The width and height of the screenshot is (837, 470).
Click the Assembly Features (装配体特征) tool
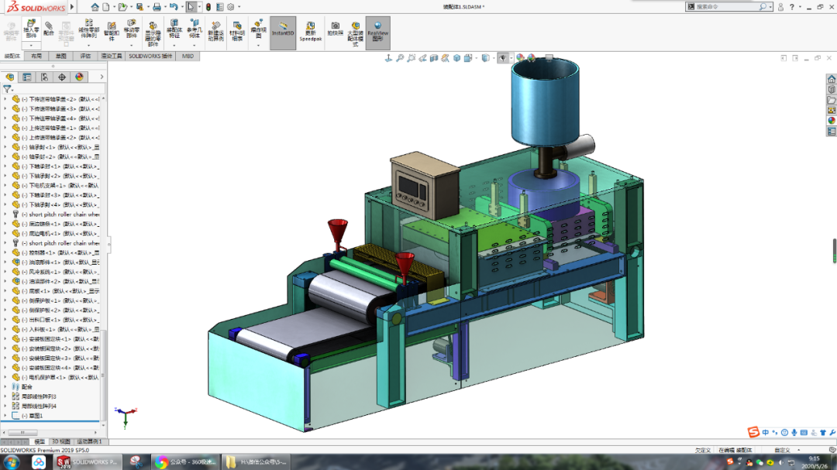click(174, 29)
